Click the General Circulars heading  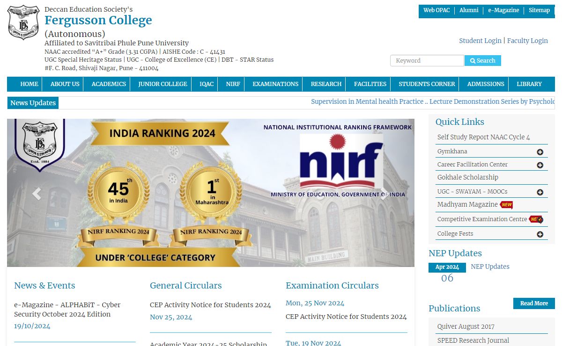tap(186, 285)
